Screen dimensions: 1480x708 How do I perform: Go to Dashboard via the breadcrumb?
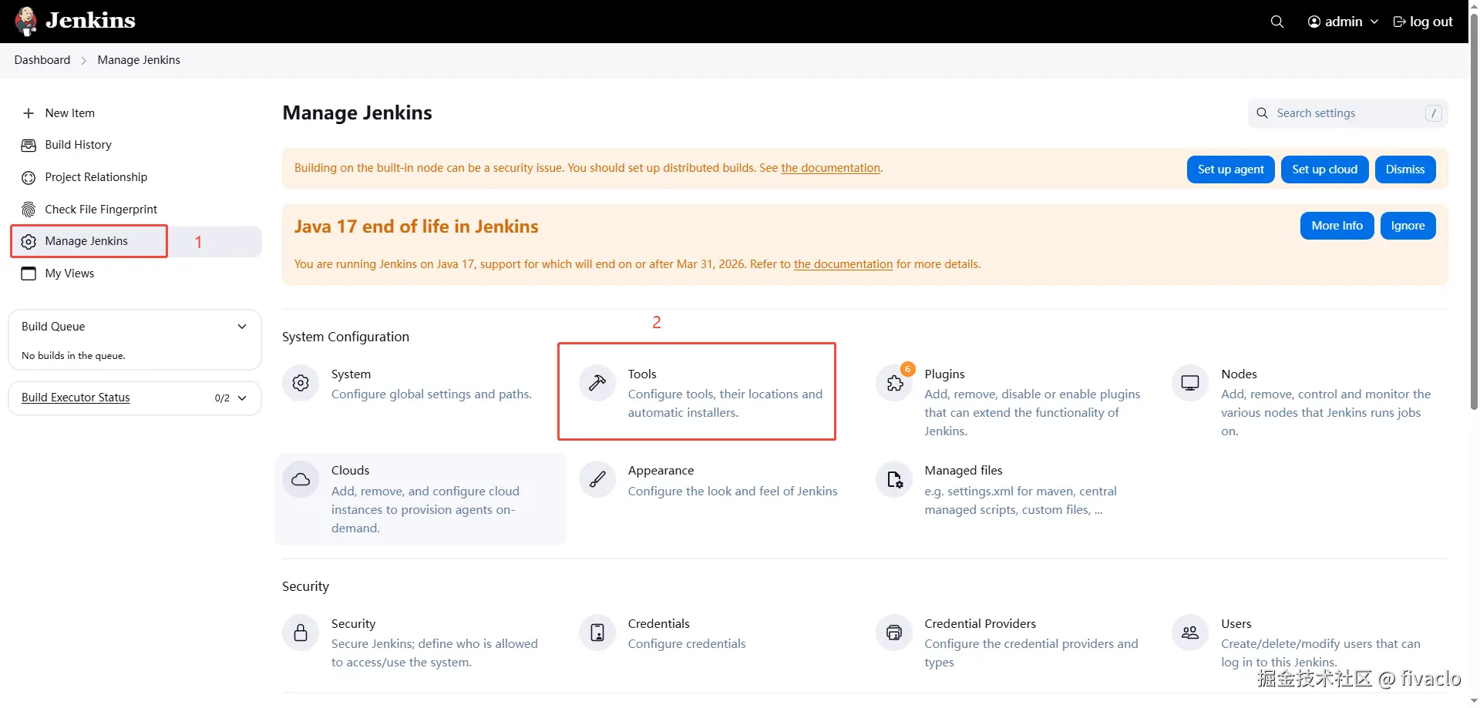point(42,60)
